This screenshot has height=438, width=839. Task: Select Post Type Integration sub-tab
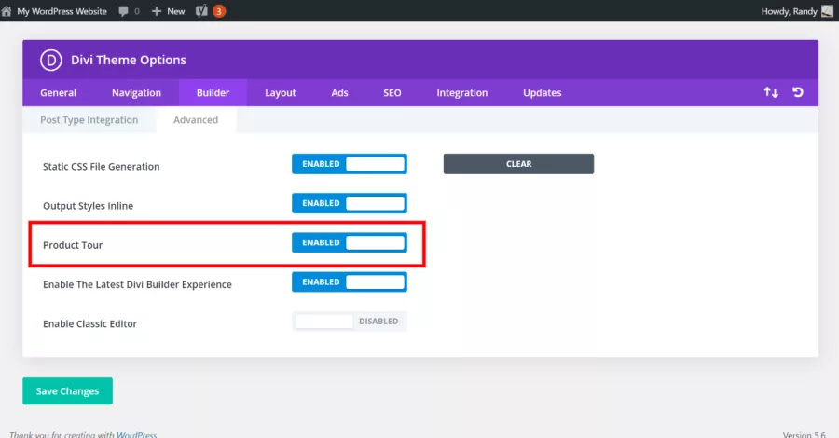[89, 120]
